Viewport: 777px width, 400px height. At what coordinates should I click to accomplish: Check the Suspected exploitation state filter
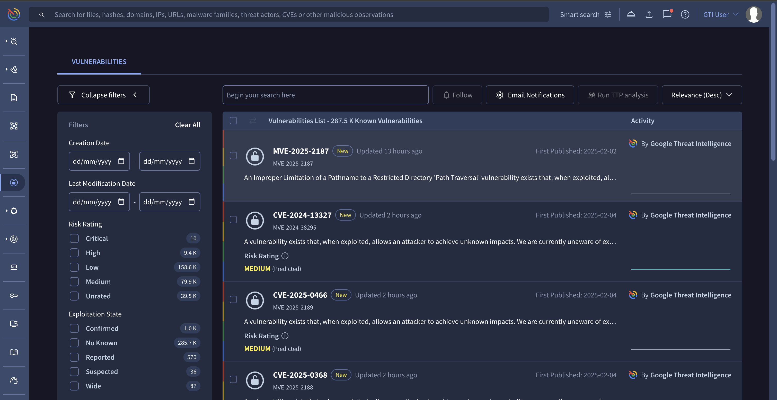(74, 371)
